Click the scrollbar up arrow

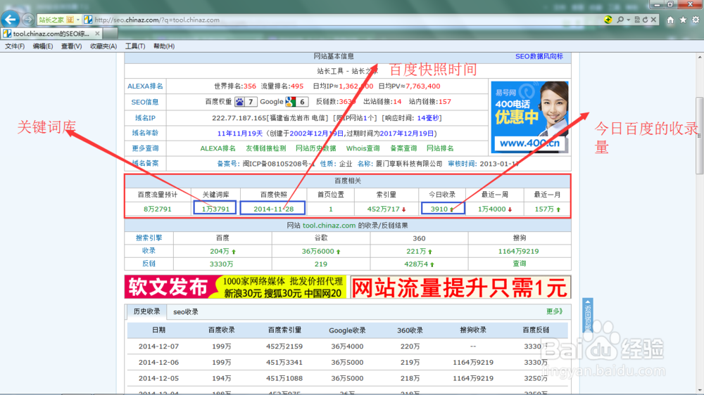coord(700,58)
